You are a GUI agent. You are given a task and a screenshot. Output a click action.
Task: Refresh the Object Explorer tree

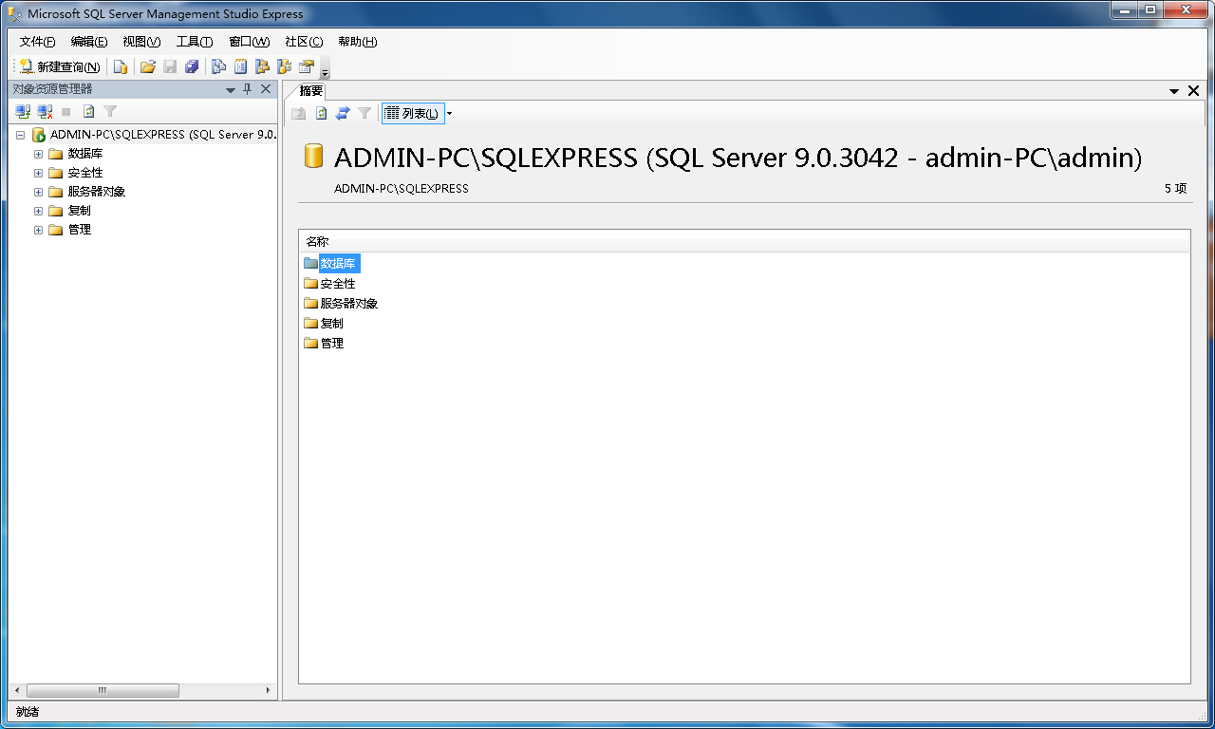click(87, 111)
